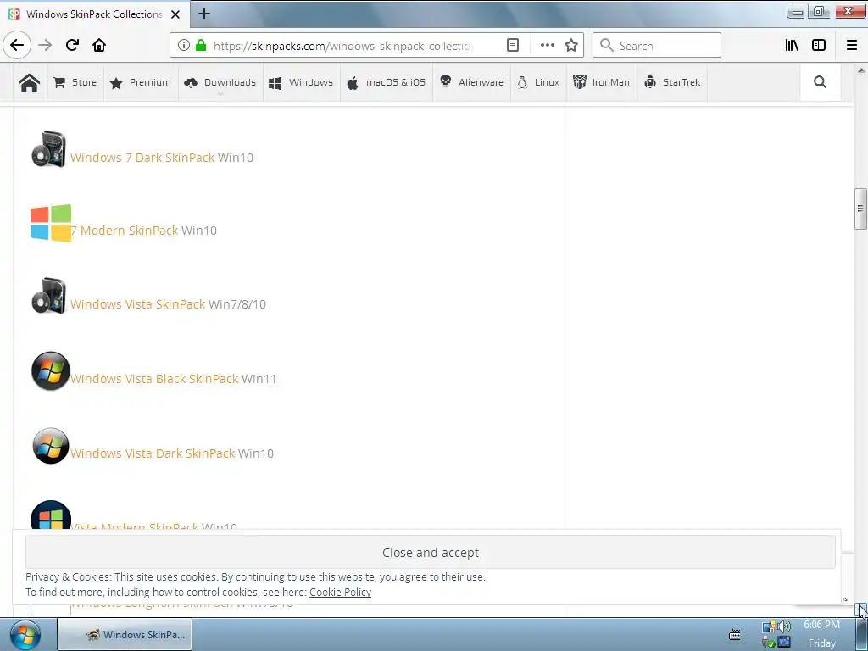
Task: Click the colorful 7 Modern SkinPack logo
Action: [x=51, y=223]
